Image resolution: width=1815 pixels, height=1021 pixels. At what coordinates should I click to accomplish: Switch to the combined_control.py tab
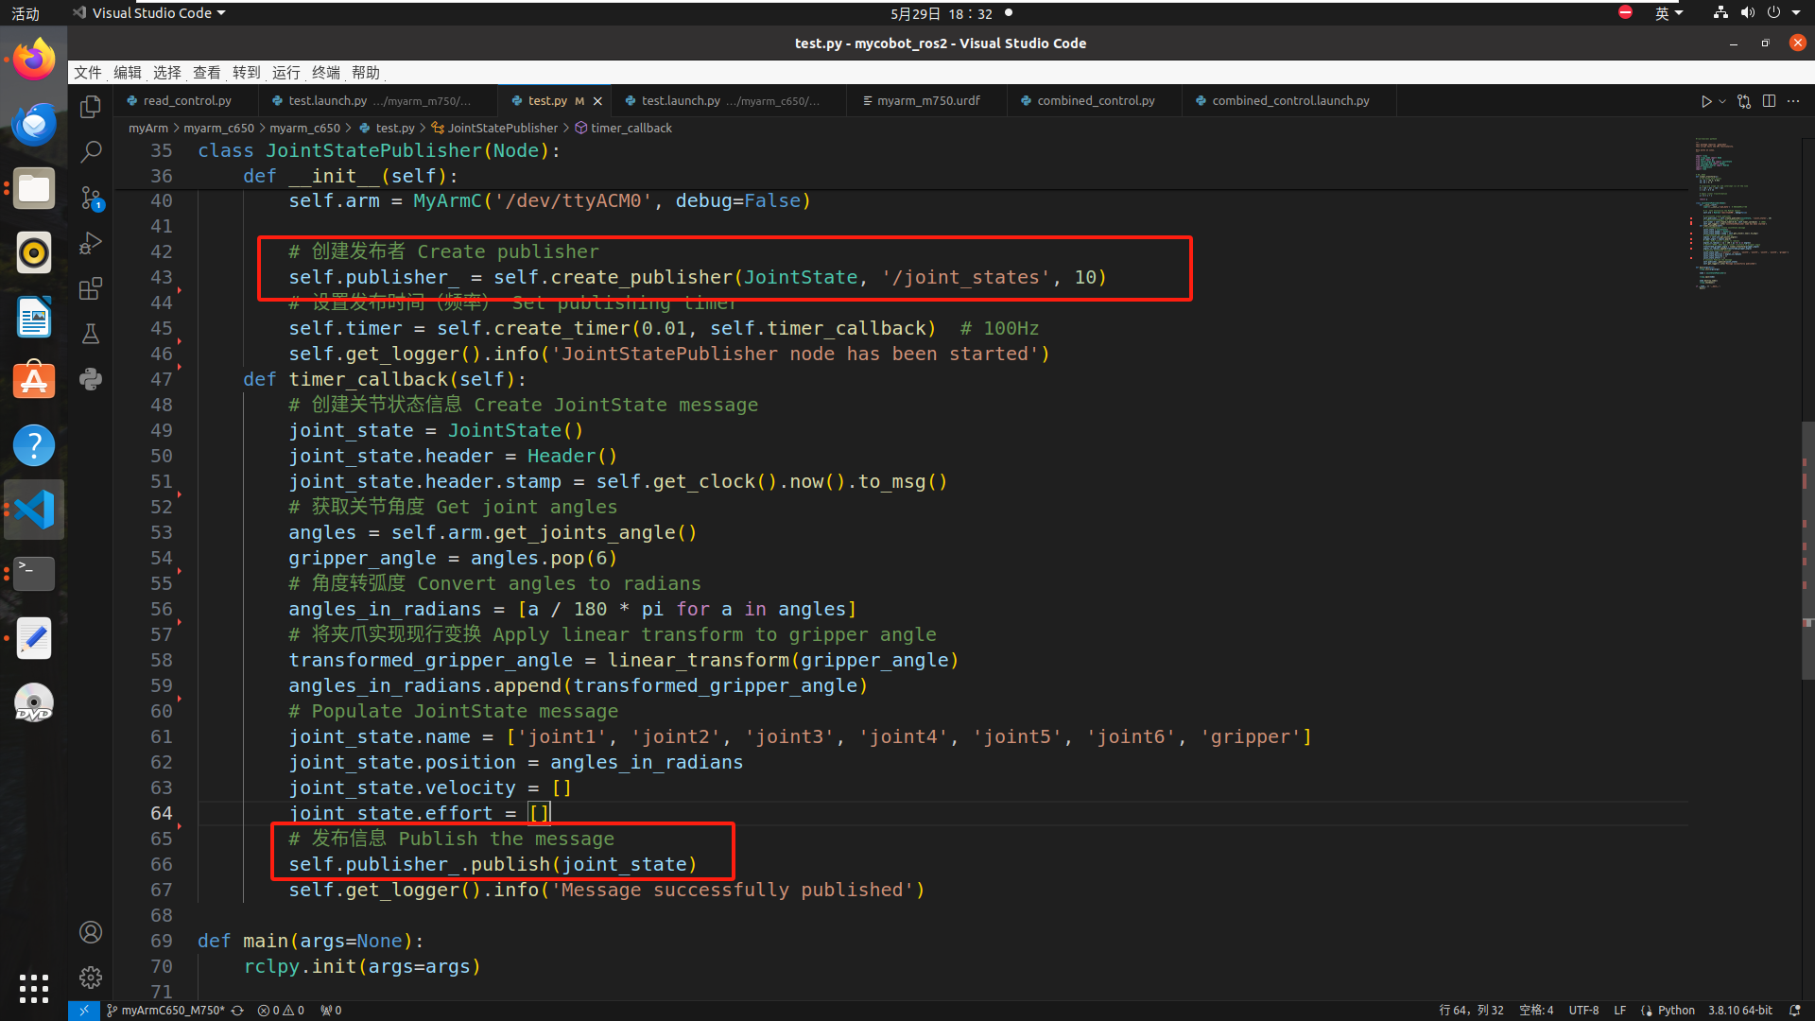(1096, 101)
